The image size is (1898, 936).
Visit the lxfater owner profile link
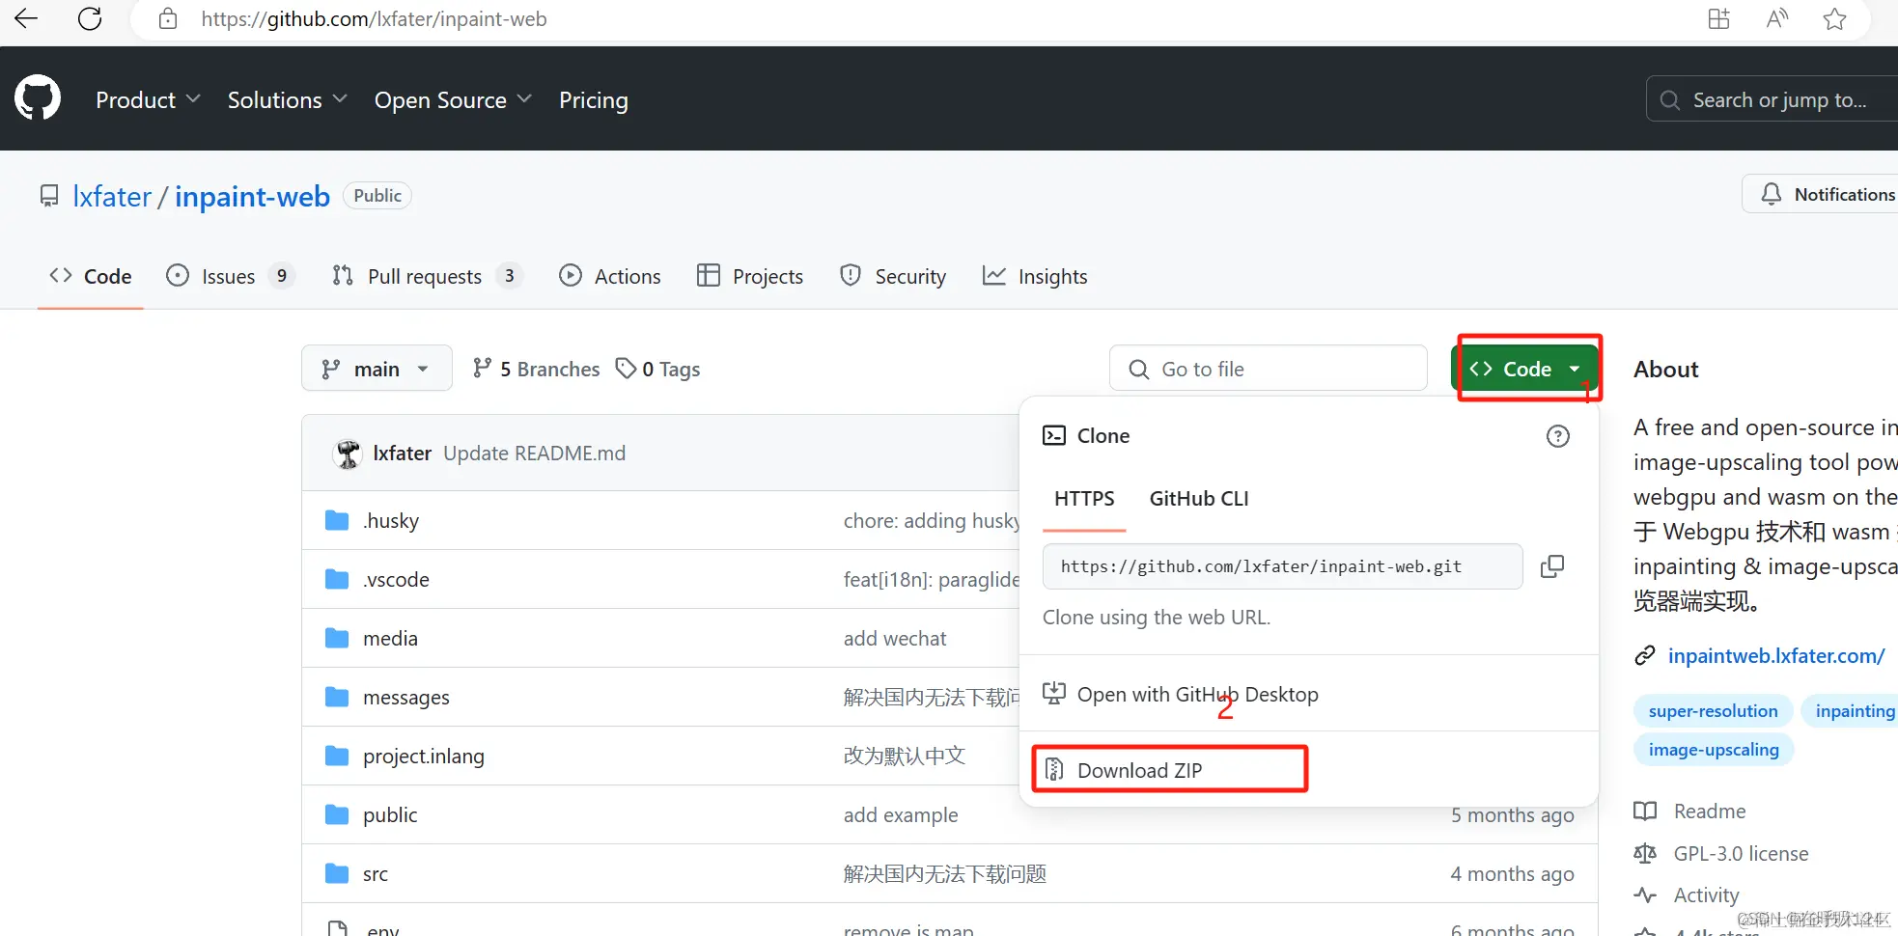(112, 197)
